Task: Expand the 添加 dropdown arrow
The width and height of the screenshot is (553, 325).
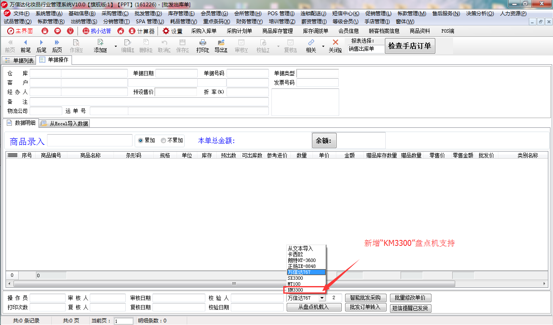Action: click(x=116, y=46)
